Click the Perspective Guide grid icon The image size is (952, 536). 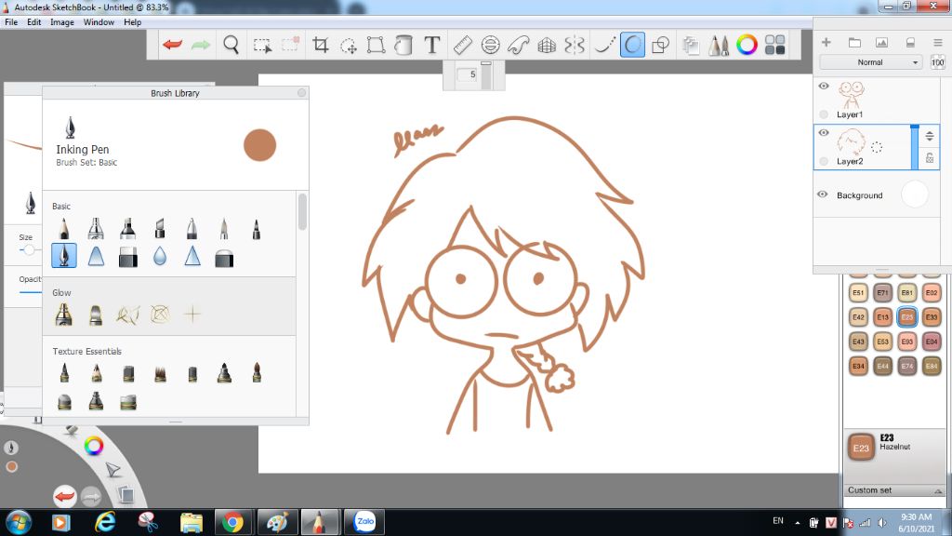point(547,44)
